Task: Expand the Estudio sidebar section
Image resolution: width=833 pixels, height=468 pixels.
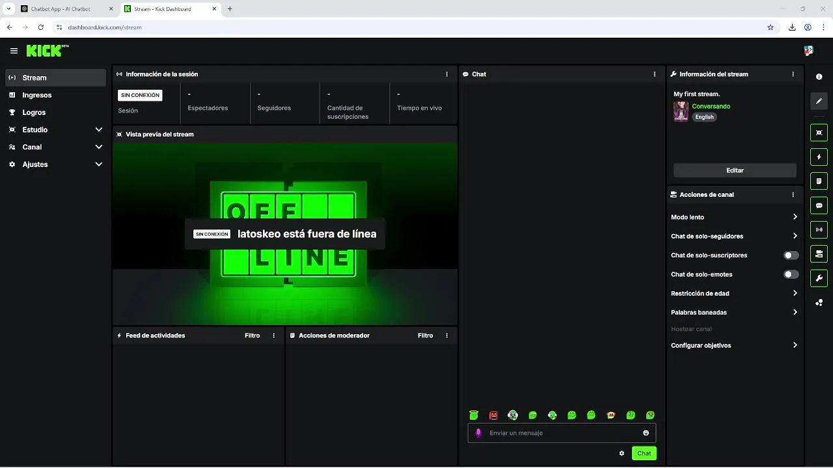Action: (x=55, y=129)
